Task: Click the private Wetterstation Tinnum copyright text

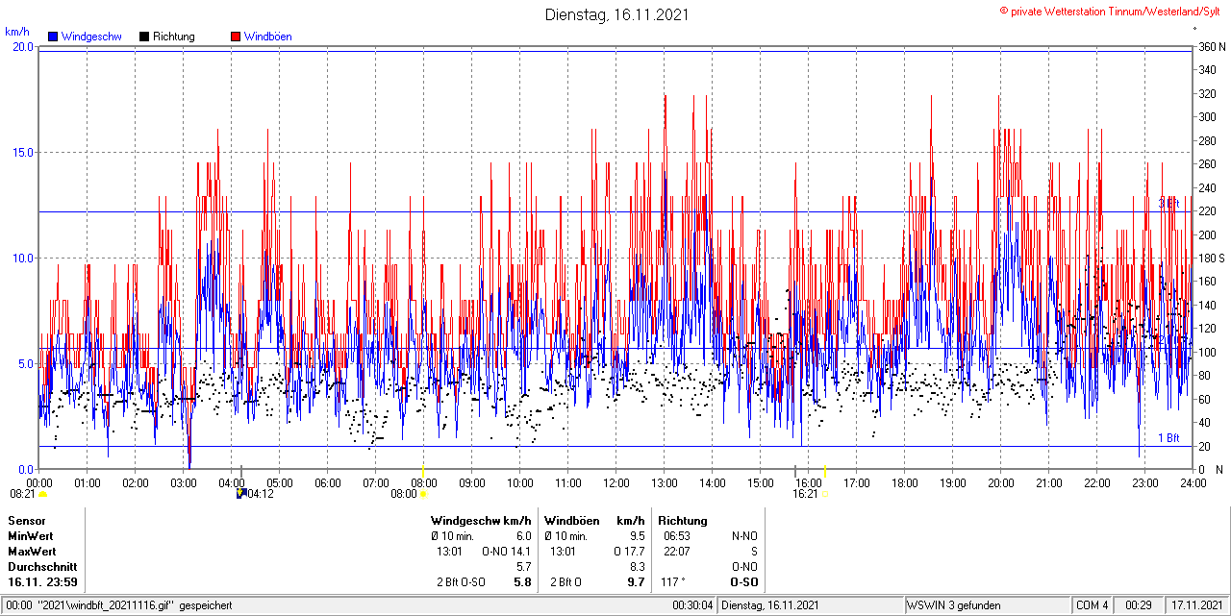Action: pyautogui.click(x=1110, y=11)
